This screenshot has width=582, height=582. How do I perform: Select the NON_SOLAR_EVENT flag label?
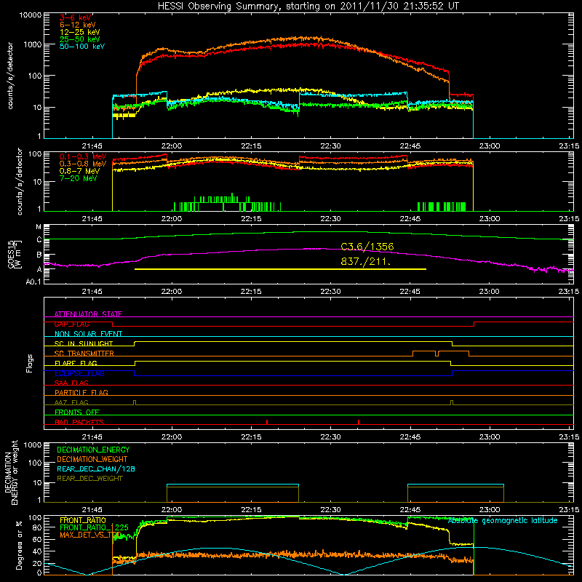coord(88,334)
